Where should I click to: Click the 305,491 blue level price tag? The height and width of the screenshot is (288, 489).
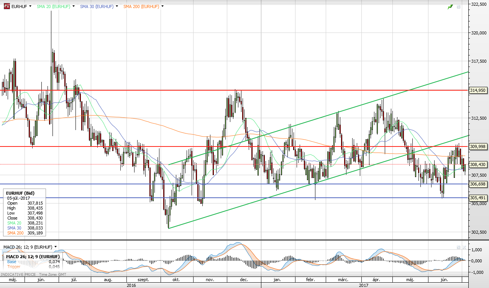click(478, 198)
